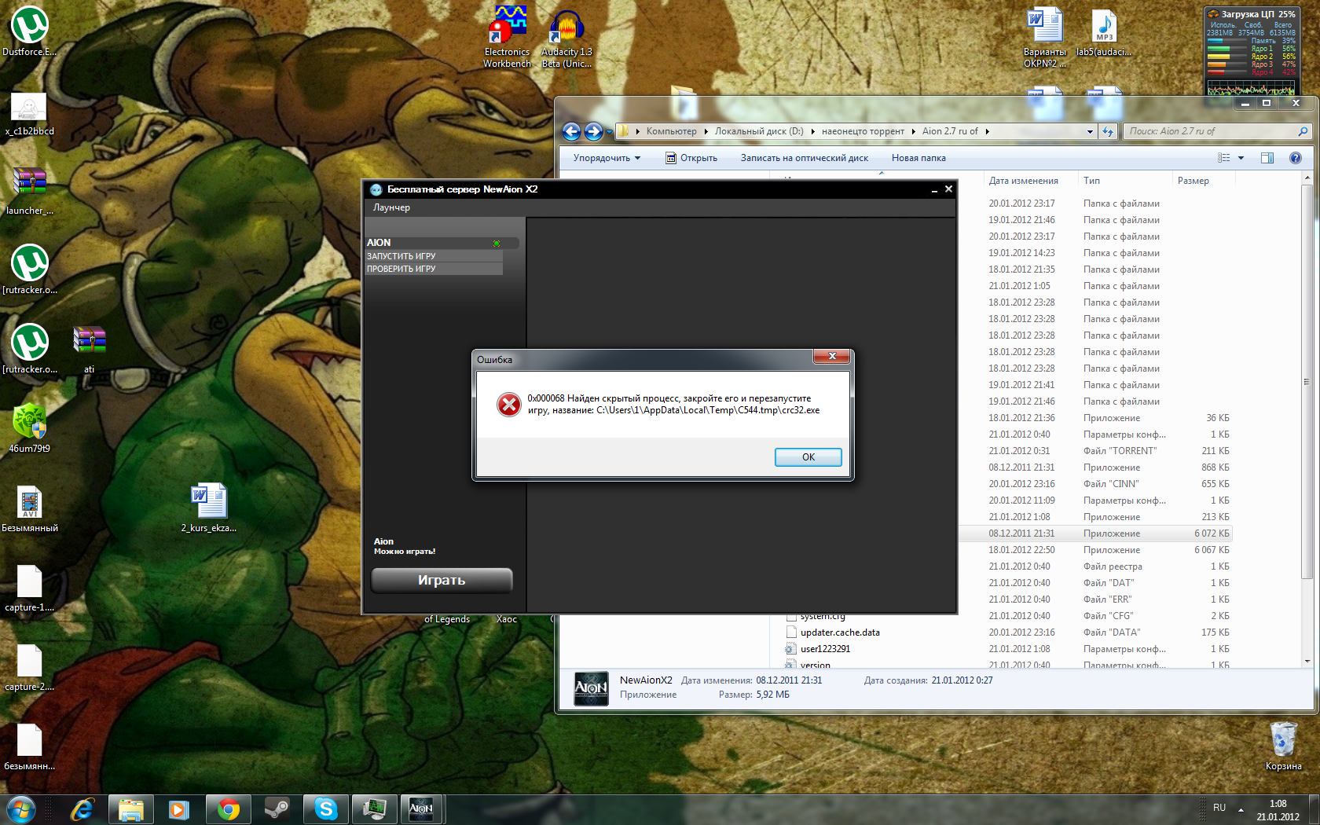Sort by Дата изменения column
Image resolution: width=1320 pixels, height=825 pixels.
1023,181
